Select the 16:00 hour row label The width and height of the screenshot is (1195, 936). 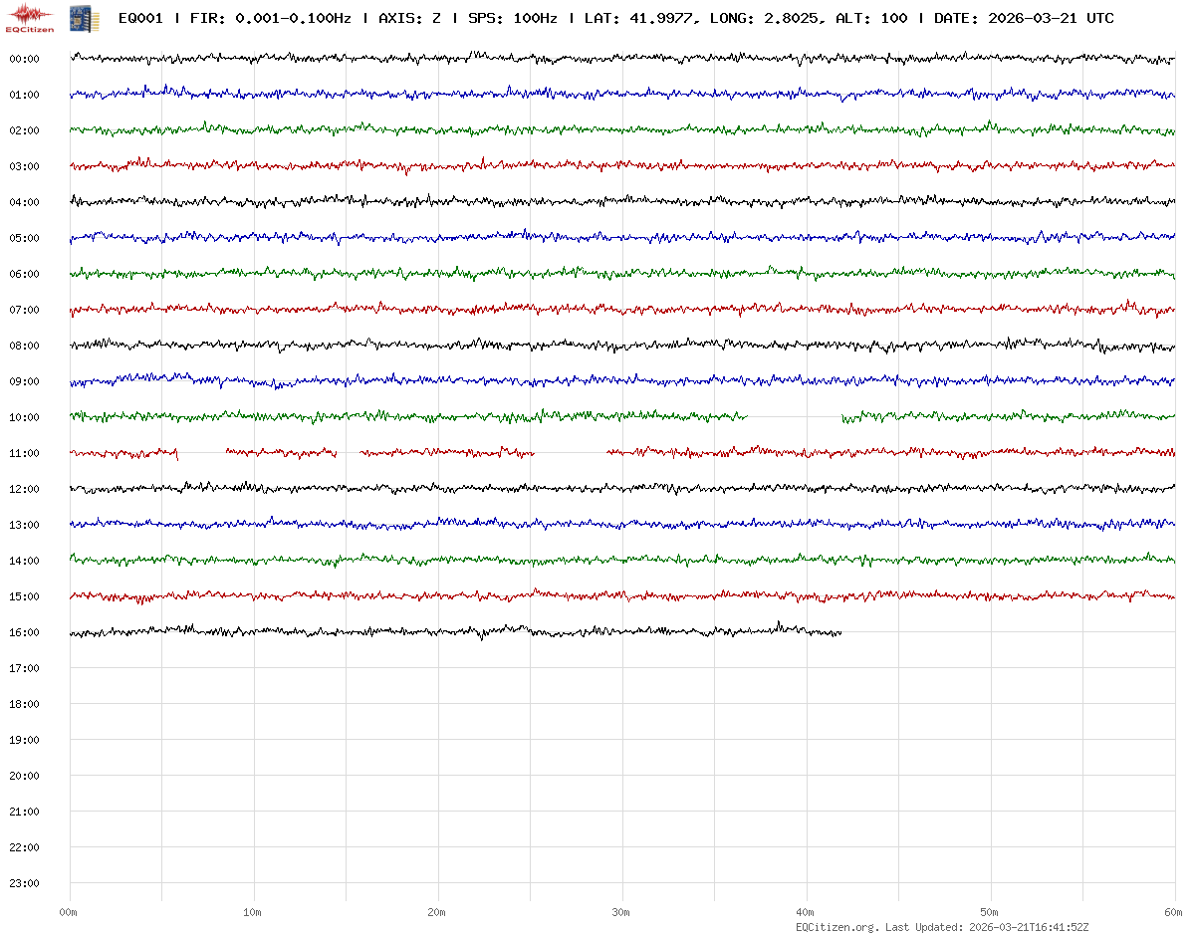pyautogui.click(x=24, y=632)
